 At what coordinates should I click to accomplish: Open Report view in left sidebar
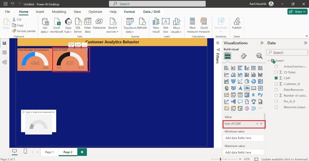[4, 43]
